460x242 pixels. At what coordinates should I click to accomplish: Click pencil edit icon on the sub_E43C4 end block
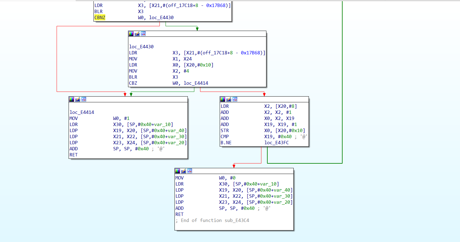[x=184, y=171]
